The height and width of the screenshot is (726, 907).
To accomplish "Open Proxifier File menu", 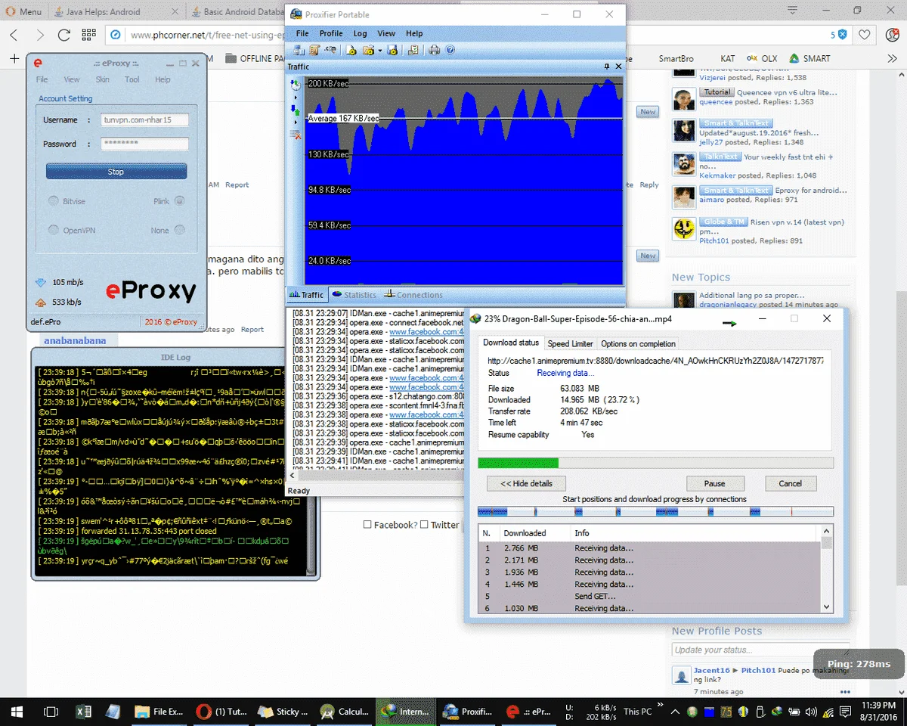I will pos(302,33).
